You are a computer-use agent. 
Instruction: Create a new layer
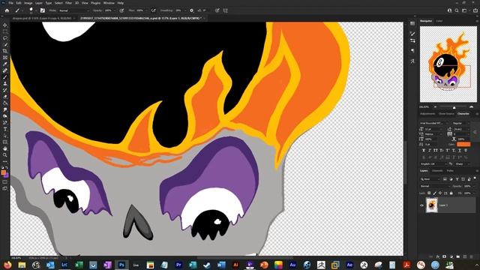tap(465, 256)
